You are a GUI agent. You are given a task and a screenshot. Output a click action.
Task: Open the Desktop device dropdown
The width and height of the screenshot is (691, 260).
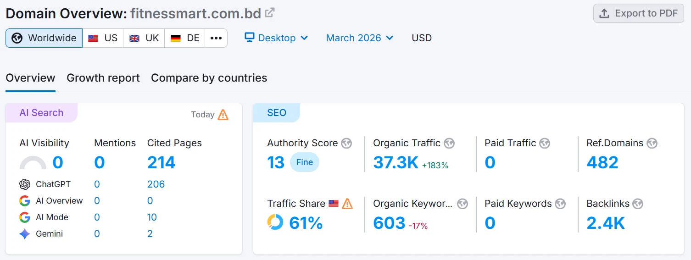276,38
